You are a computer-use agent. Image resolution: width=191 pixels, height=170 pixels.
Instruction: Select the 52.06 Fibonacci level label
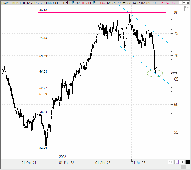tap(43, 148)
